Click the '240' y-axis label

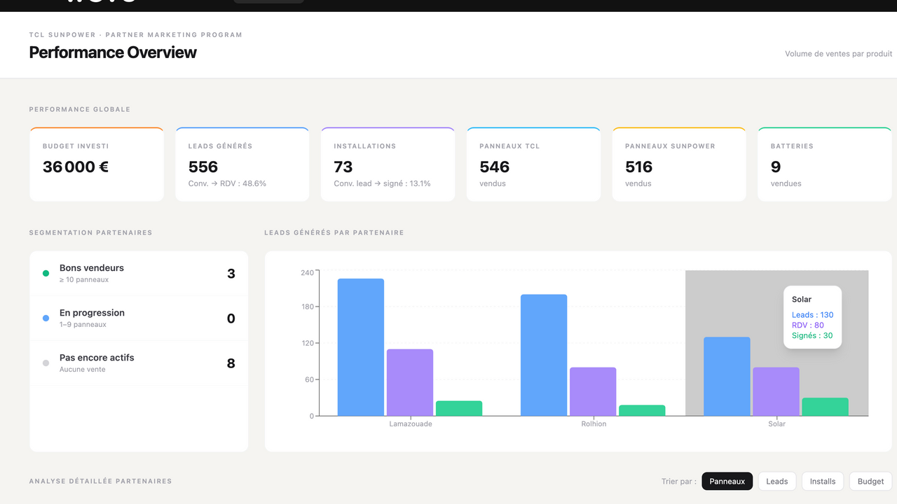click(307, 273)
